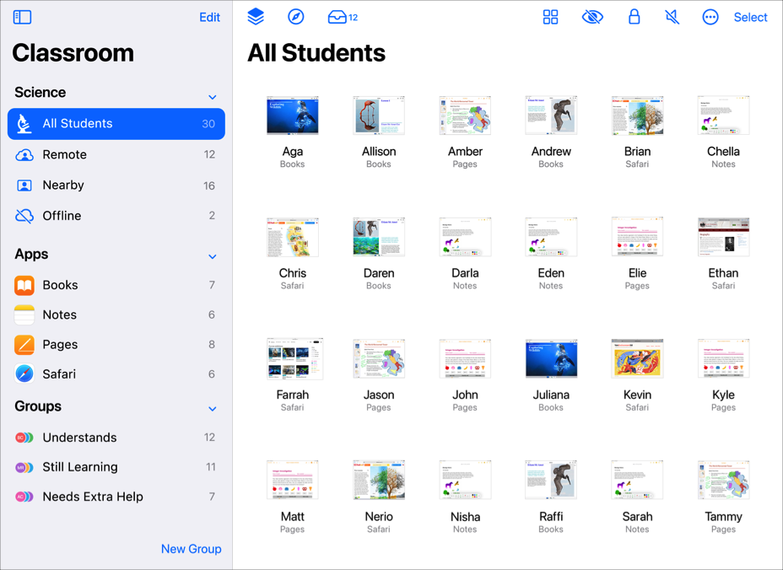This screenshot has height=570, width=783.
Task: Open Brian's Safari screen thumbnail
Action: pos(637,116)
